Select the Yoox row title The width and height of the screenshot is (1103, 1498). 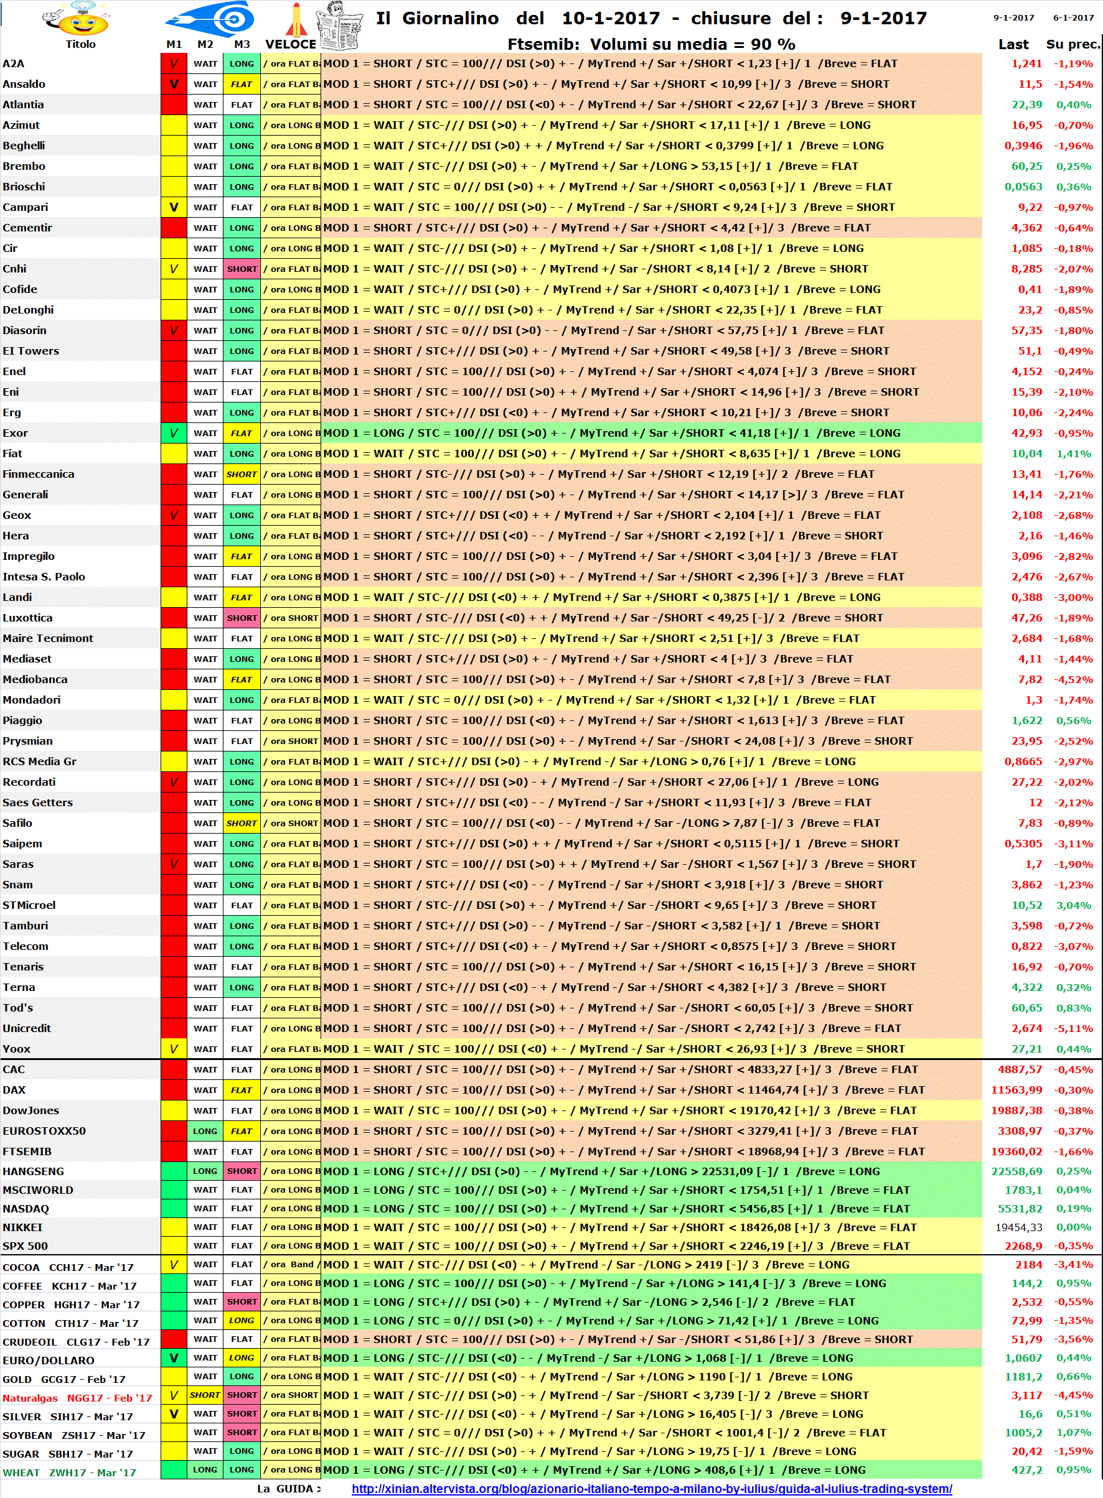tap(17, 1049)
